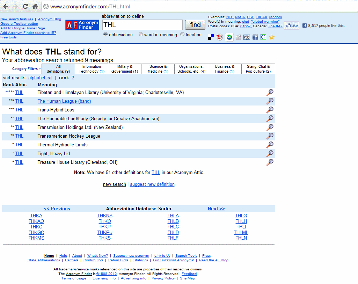Sort results via alphabetical link

40,78
